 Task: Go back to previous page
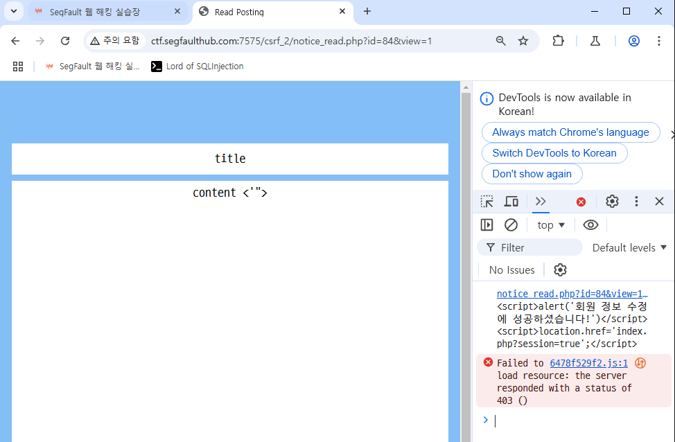coord(15,41)
